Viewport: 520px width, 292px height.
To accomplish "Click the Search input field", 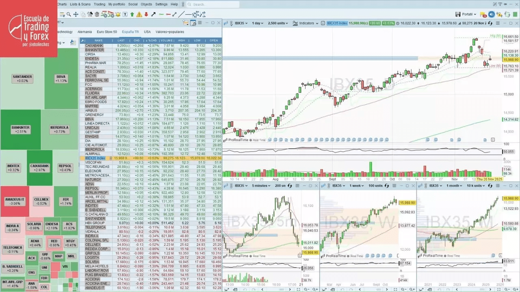I will [215, 4].
